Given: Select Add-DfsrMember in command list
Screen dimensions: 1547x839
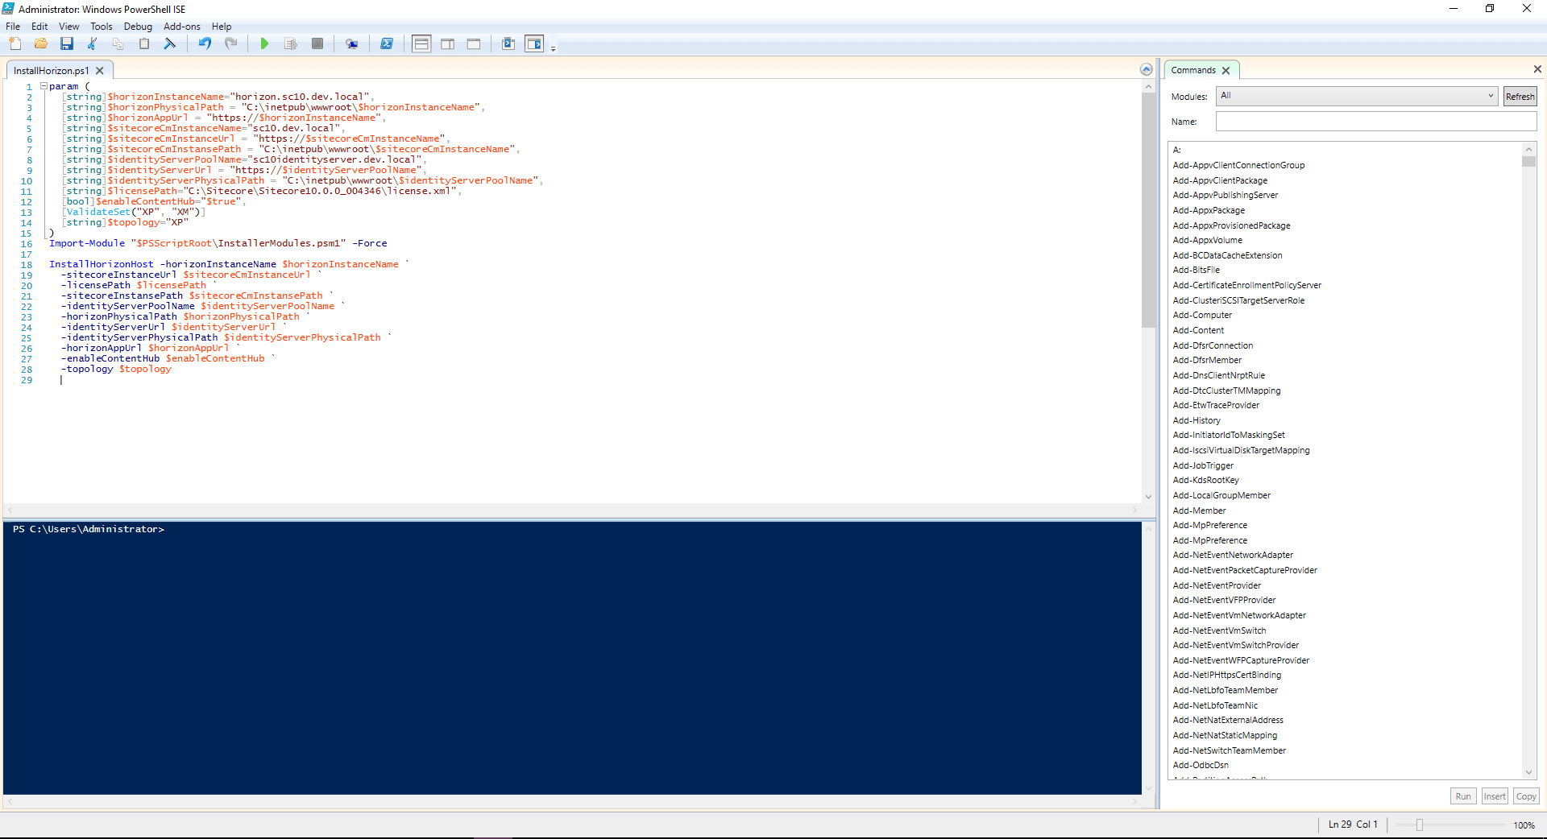Looking at the screenshot, I should [1207, 360].
